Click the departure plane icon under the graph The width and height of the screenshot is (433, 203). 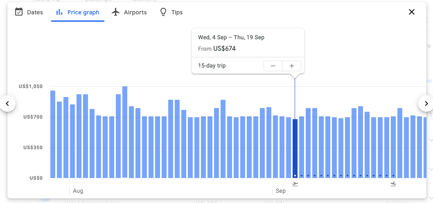tap(295, 184)
